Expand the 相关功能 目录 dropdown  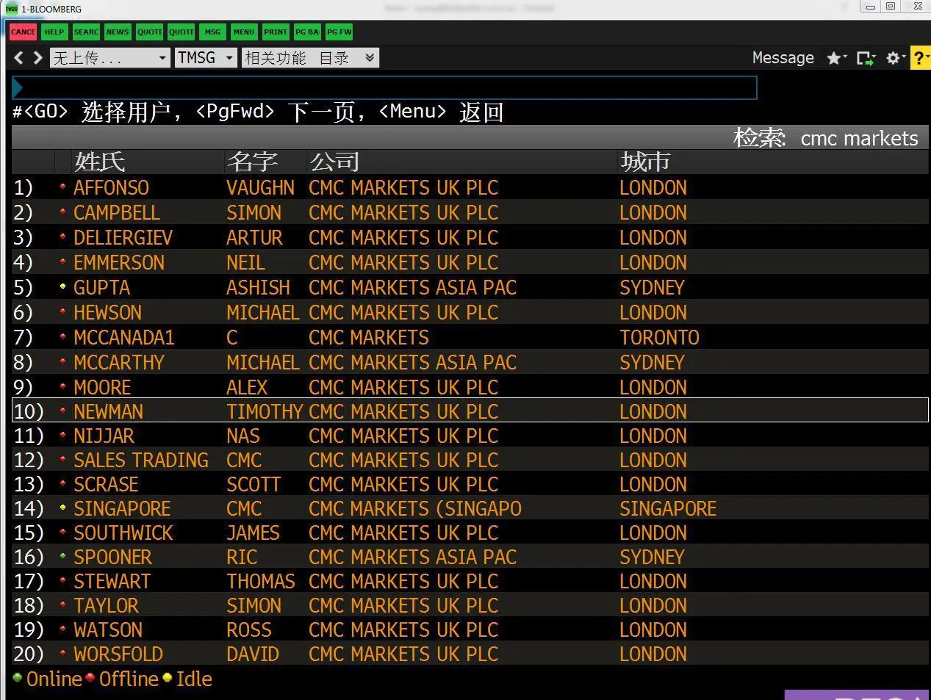pyautogui.click(x=310, y=58)
